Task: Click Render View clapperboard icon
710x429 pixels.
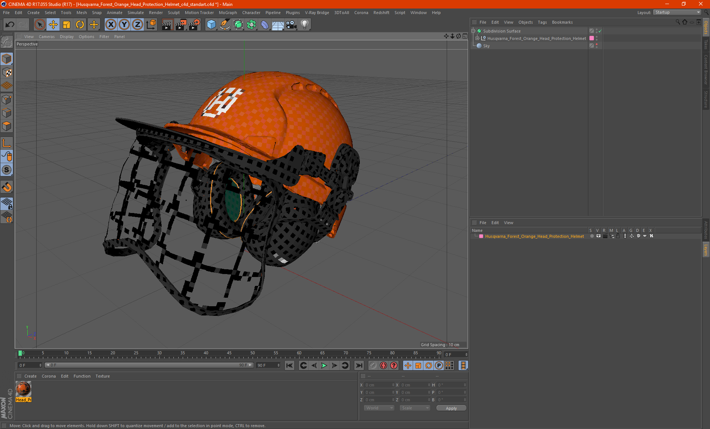Action: coord(167,25)
